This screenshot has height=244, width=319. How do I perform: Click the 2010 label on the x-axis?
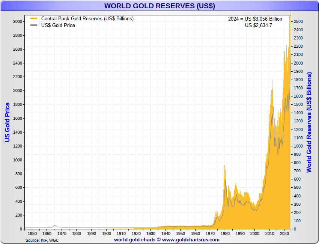[x=269, y=233]
